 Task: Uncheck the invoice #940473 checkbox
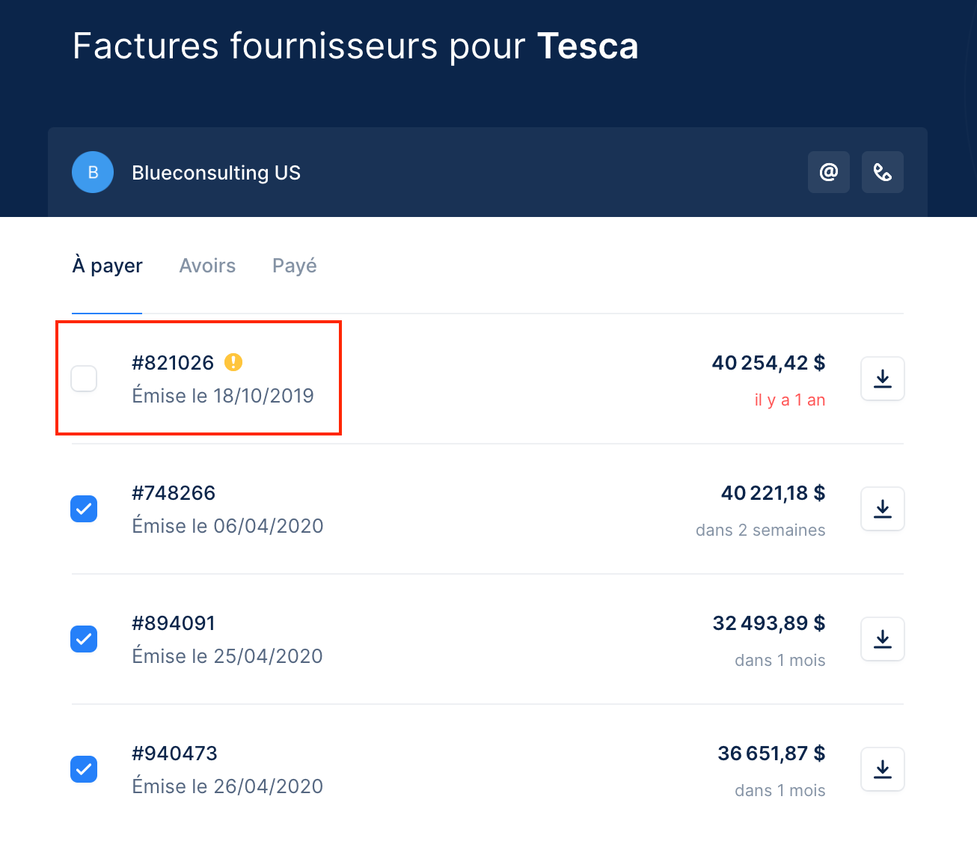pos(84,769)
